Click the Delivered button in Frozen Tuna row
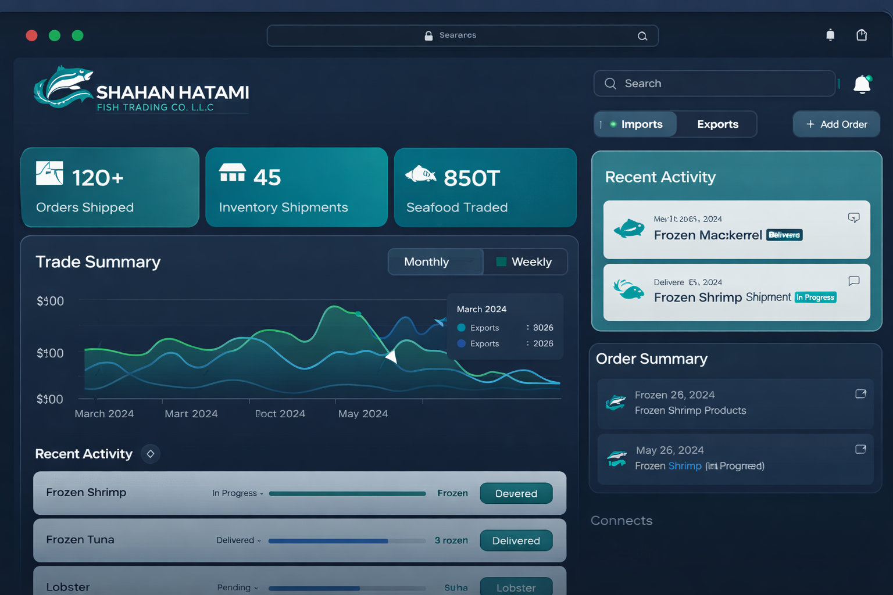The height and width of the screenshot is (595, 893). 516,541
